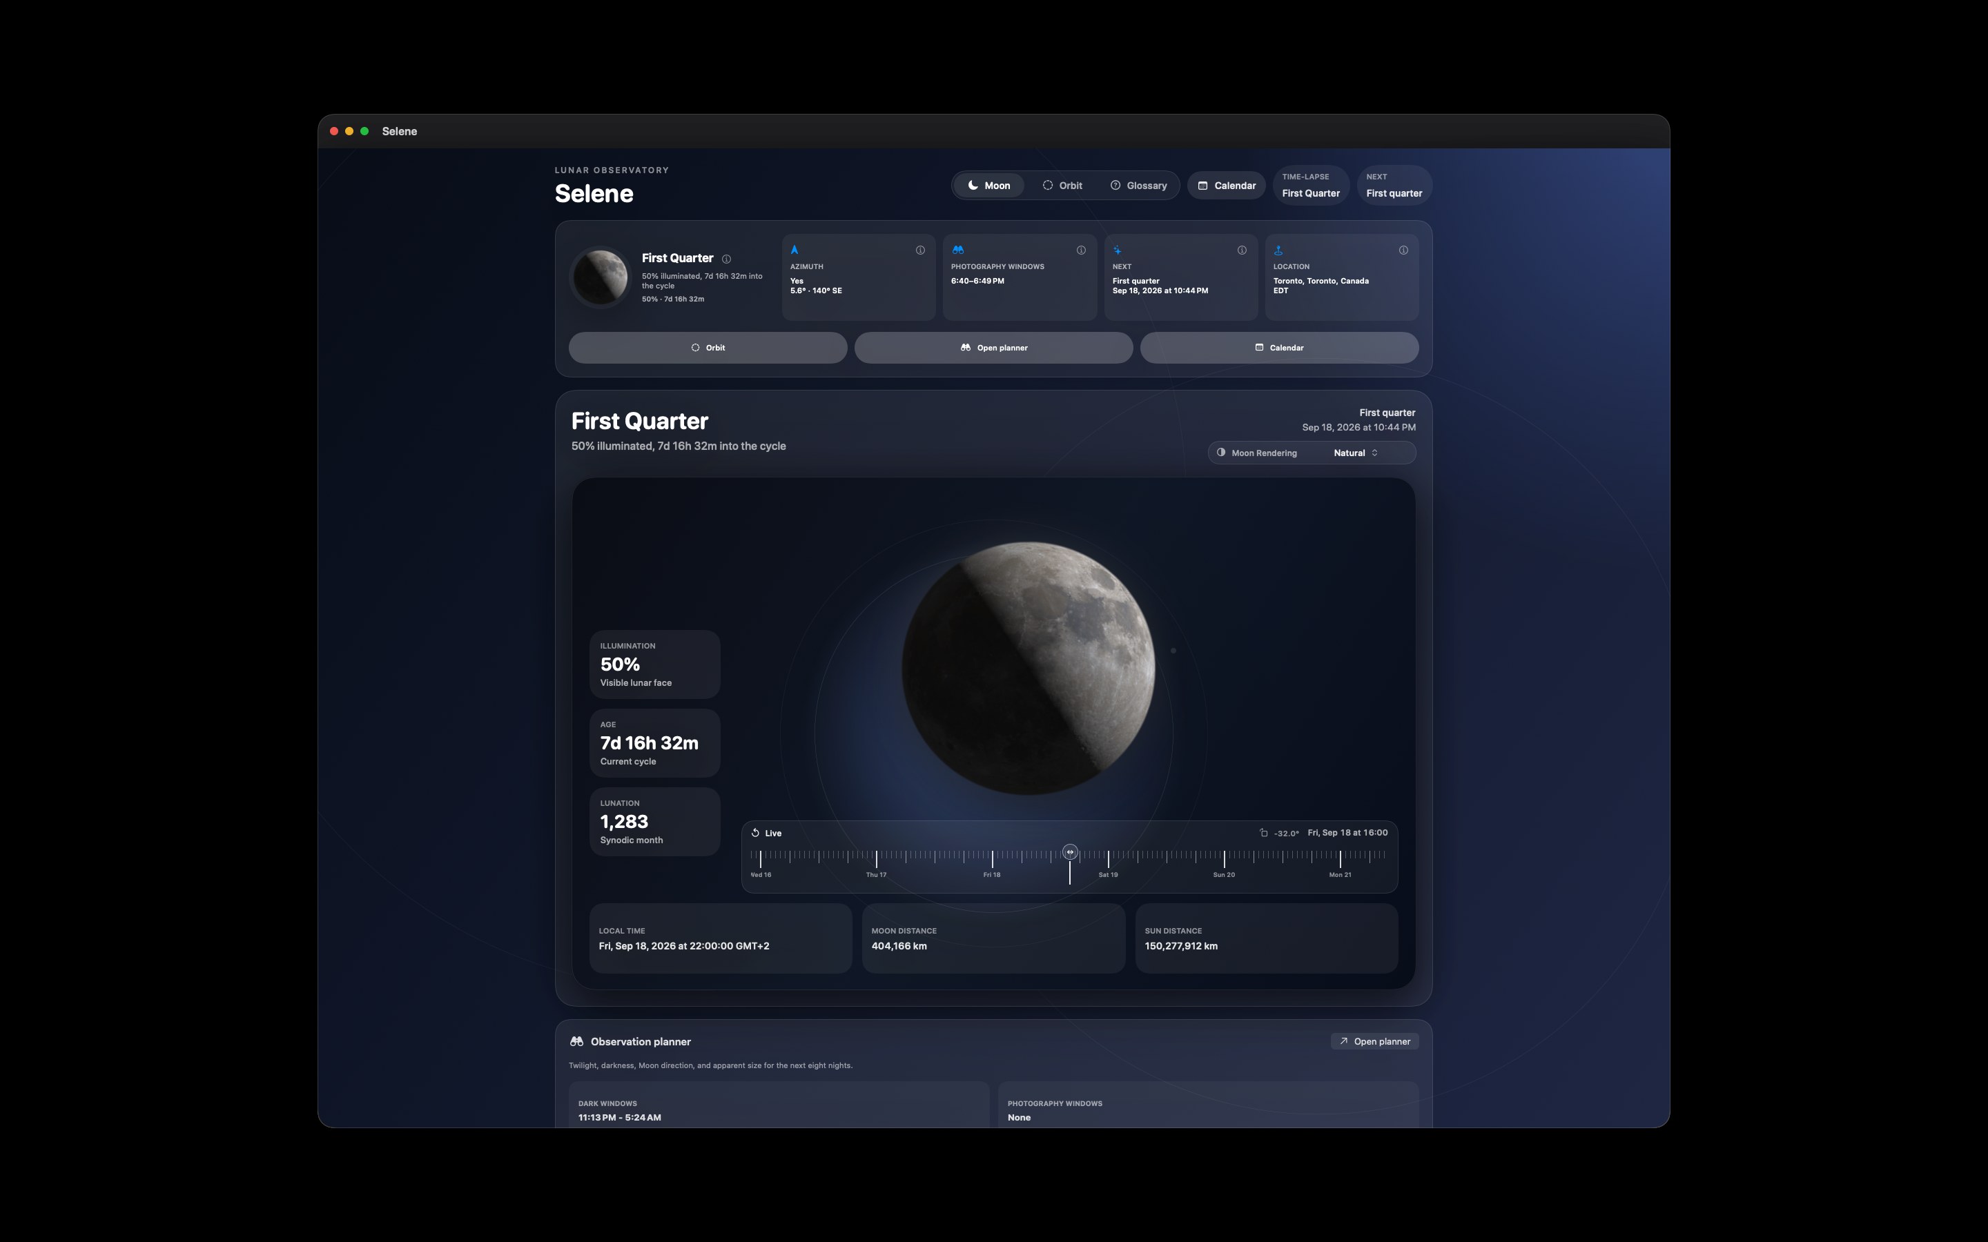
Task: Click the Lunation 1,283 stat card
Action: tap(654, 822)
